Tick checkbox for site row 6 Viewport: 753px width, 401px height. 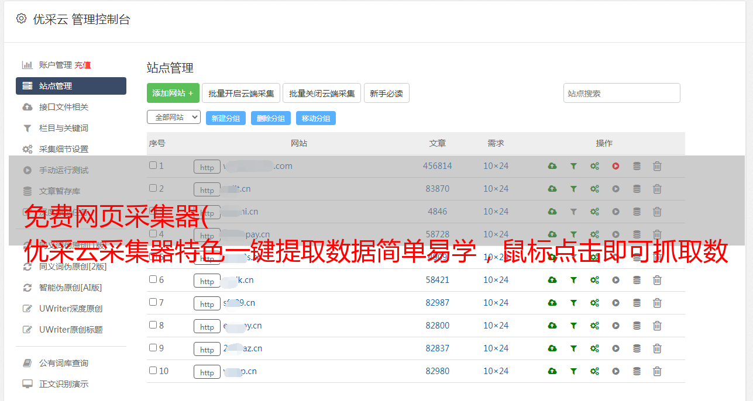(x=153, y=279)
